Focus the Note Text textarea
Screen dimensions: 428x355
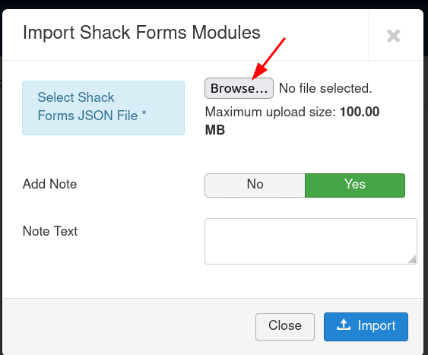point(311,241)
